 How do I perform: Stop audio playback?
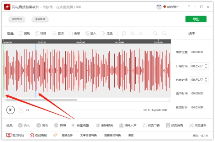point(21,110)
